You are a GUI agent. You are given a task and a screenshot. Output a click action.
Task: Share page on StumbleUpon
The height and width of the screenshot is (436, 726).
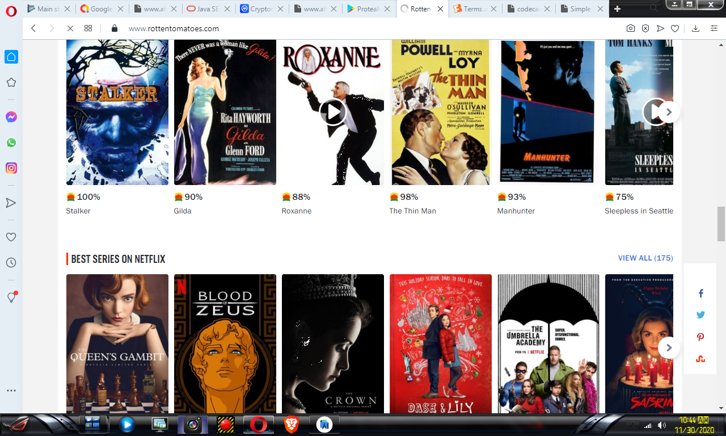[x=700, y=359]
